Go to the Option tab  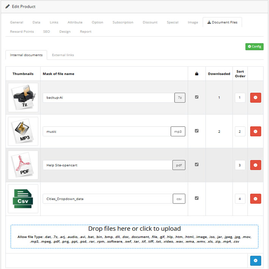[x=97, y=22]
